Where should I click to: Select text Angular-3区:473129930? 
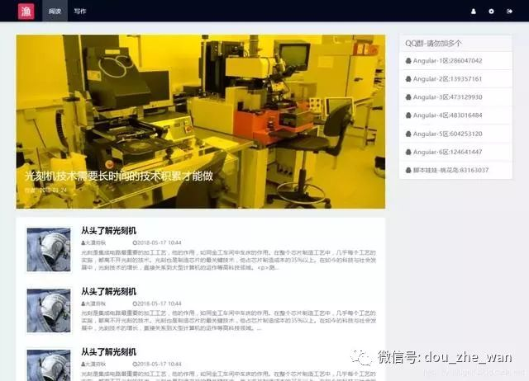(447, 97)
